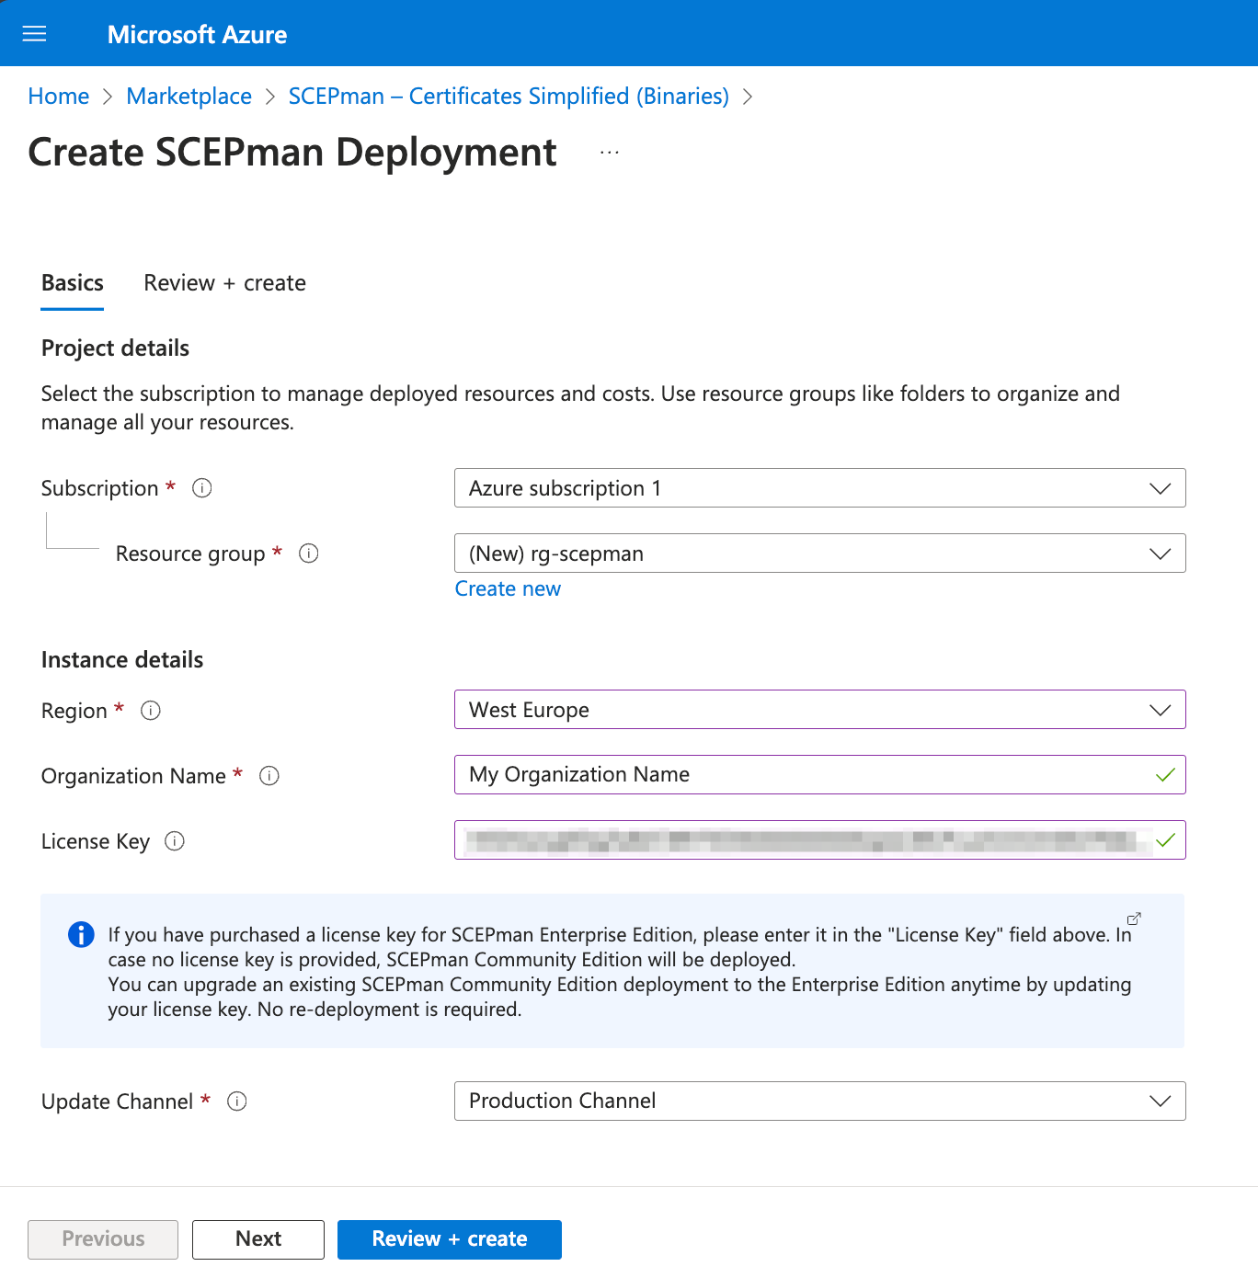Open the hamburger portal menu

pos(34,34)
